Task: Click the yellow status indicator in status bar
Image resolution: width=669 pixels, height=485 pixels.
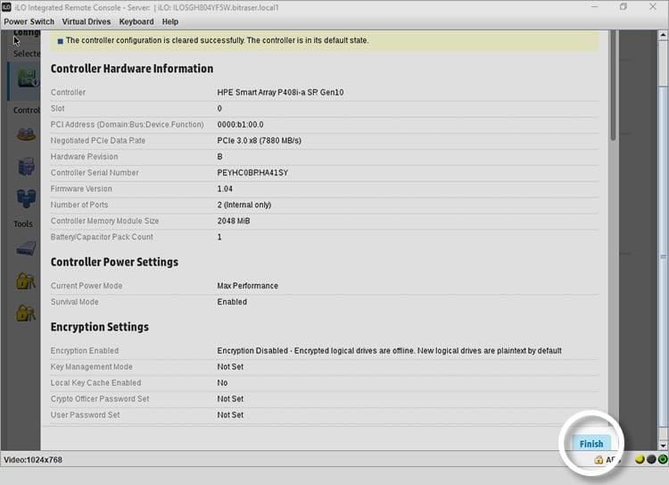Action: pyautogui.click(x=640, y=459)
